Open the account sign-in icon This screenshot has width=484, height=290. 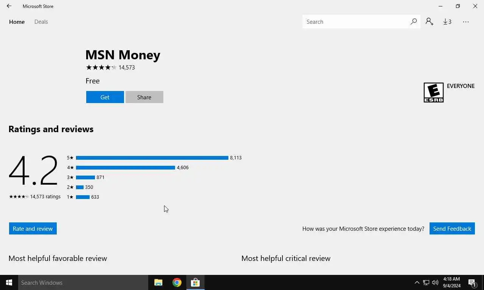tap(429, 22)
